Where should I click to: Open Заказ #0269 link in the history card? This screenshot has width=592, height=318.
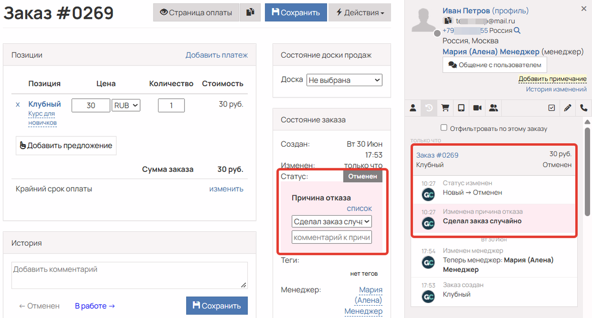[437, 155]
